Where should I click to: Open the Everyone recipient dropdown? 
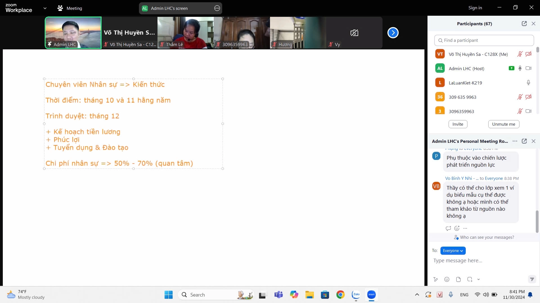[453, 251]
